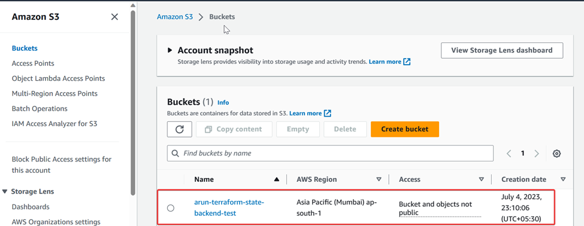Go to the next page arrow
The image size is (584, 226).
pos(537,154)
